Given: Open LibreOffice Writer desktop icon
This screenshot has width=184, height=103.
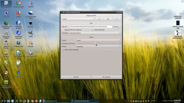Looking at the screenshot, I should (x=18, y=54).
